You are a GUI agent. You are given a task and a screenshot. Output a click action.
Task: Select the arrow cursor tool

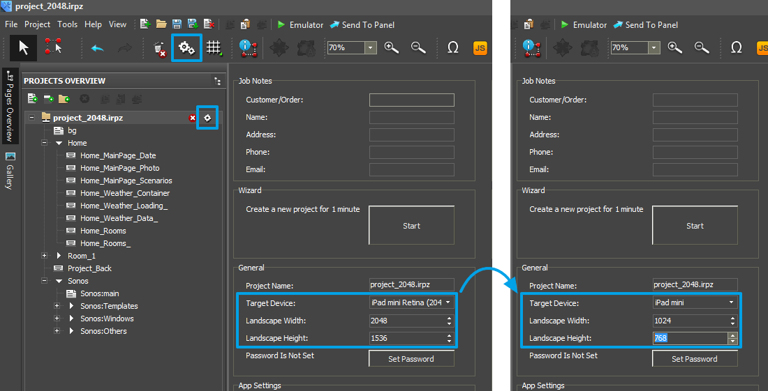pyautogui.click(x=24, y=47)
